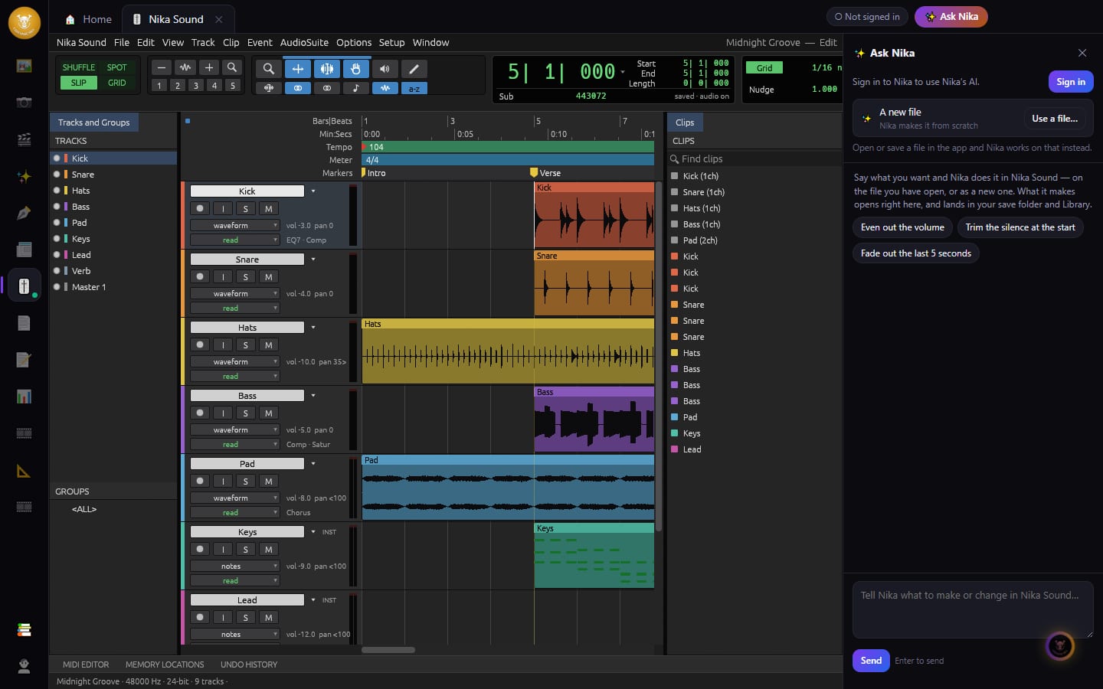The width and height of the screenshot is (1103, 689).
Task: Mute the Snare track
Action: 268,276
